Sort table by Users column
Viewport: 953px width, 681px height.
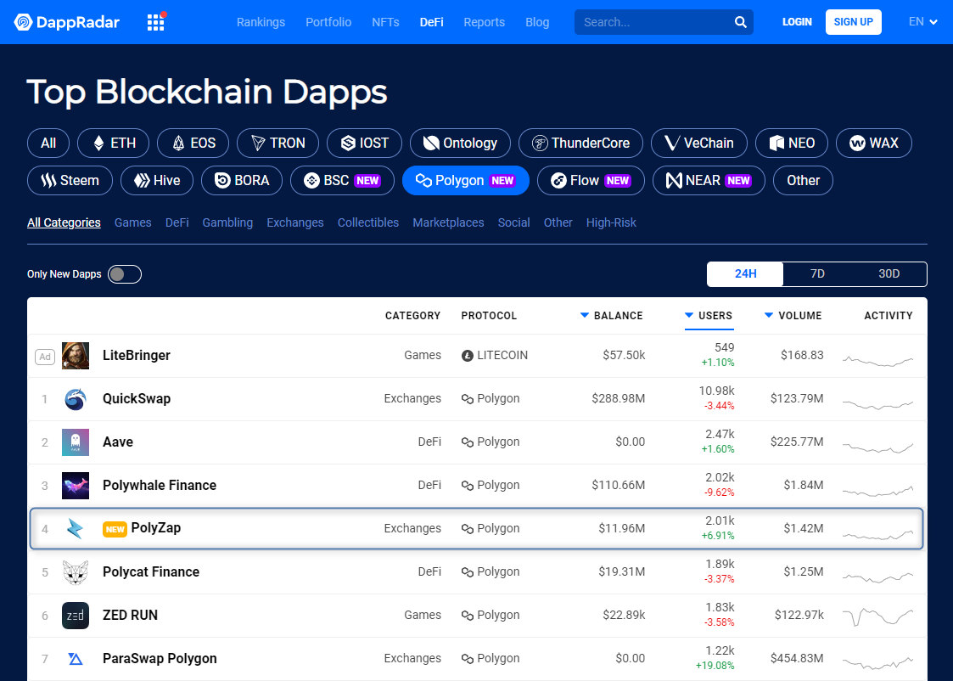(x=709, y=316)
